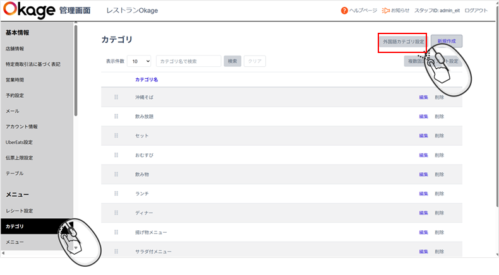Click the drag handle beside 飲み放題
Screen dimensions: 499x275
pos(116,116)
